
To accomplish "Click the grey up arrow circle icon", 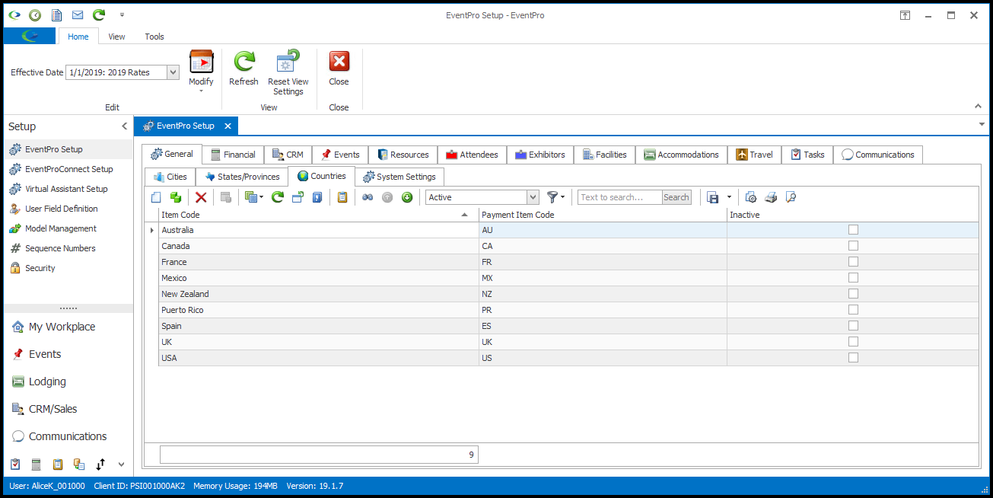I will [387, 197].
